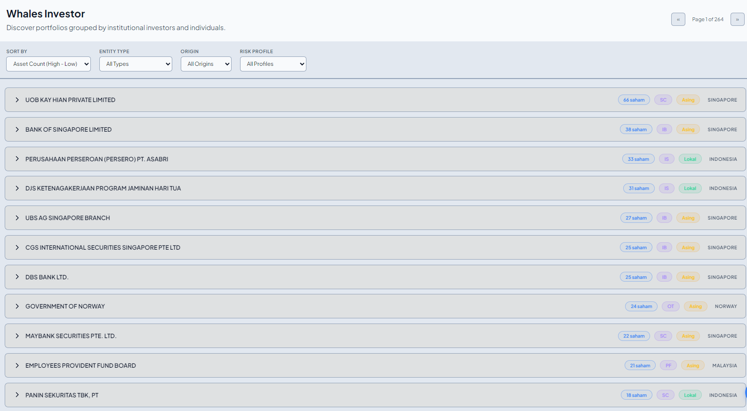
Task: Expand the Panin Sekuritas Tbk row
Action: [375, 395]
